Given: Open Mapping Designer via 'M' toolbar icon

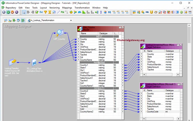Looking at the screenshot, I should click(17, 12).
